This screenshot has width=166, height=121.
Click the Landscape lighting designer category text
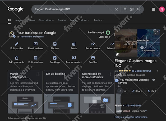[130, 75]
